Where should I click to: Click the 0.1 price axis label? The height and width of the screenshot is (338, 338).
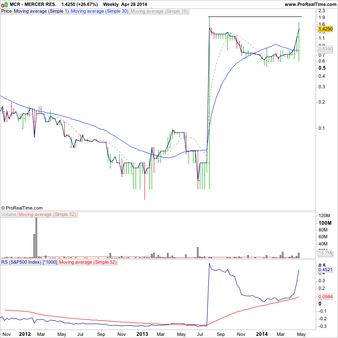(322, 128)
